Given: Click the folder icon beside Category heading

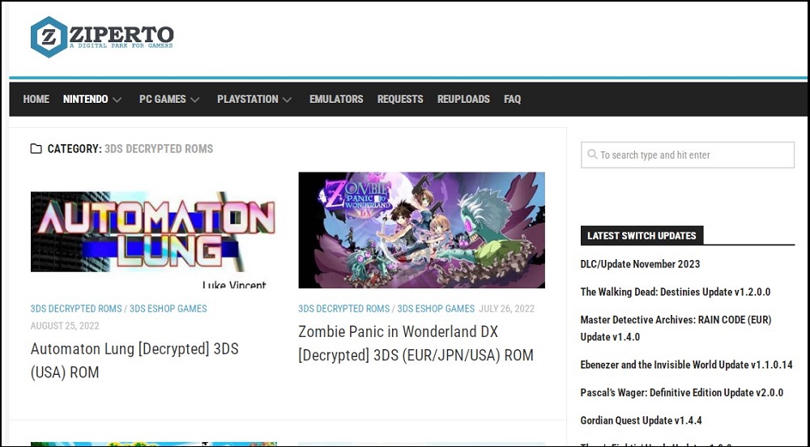Looking at the screenshot, I should [x=36, y=149].
